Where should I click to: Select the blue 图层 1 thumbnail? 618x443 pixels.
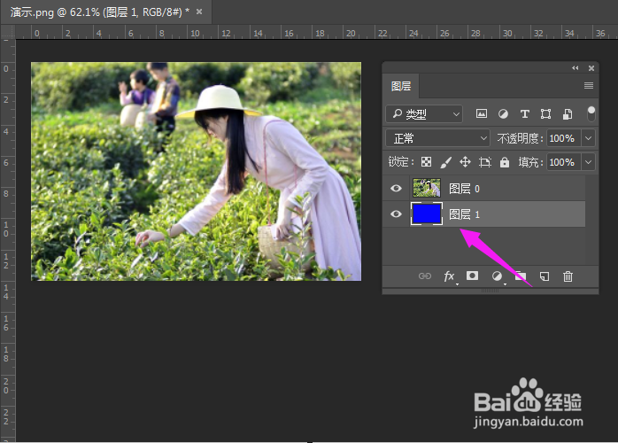click(427, 214)
